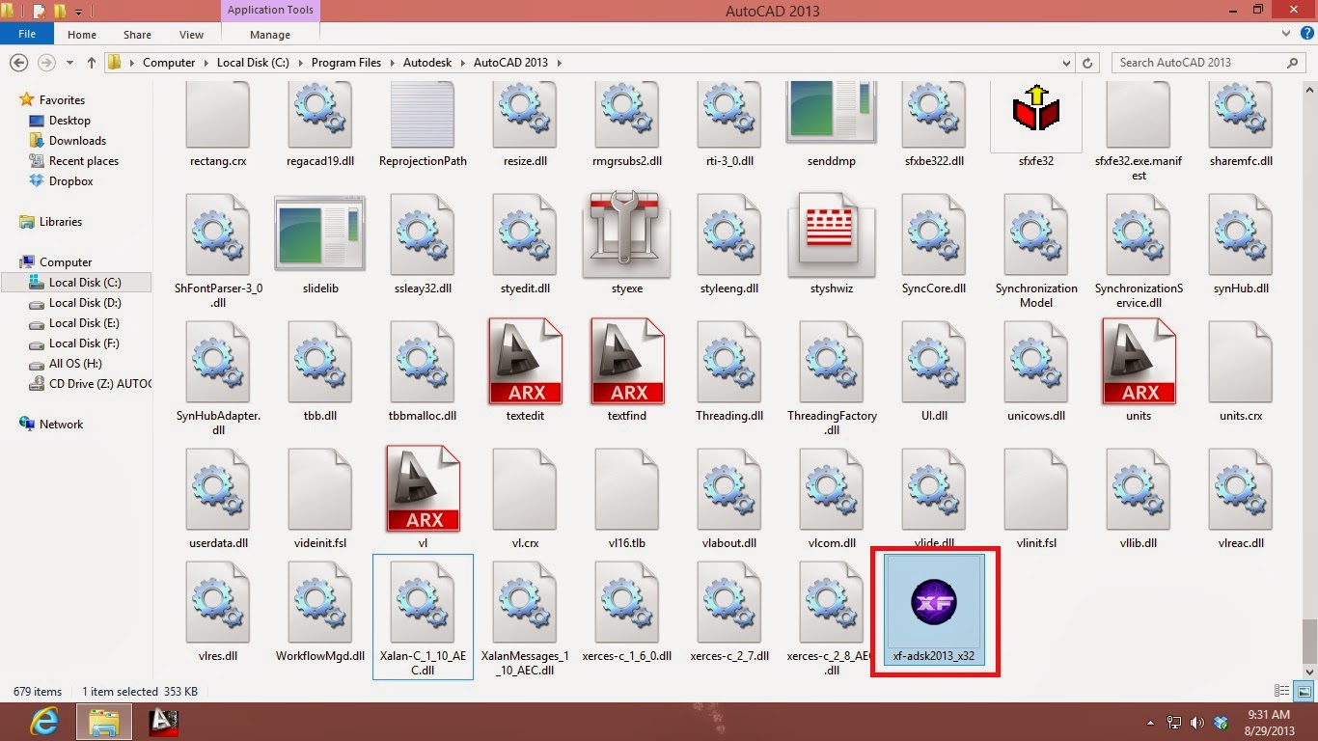The width and height of the screenshot is (1318, 741).
Task: Open the Home ribbon tab
Action: coord(82,34)
